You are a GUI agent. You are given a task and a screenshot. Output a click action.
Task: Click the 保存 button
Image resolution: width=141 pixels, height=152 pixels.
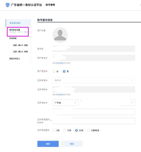click(x=48, y=144)
